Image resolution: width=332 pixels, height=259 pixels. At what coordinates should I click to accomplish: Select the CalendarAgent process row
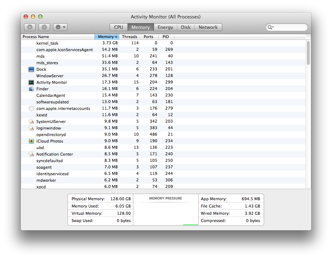pos(163,95)
